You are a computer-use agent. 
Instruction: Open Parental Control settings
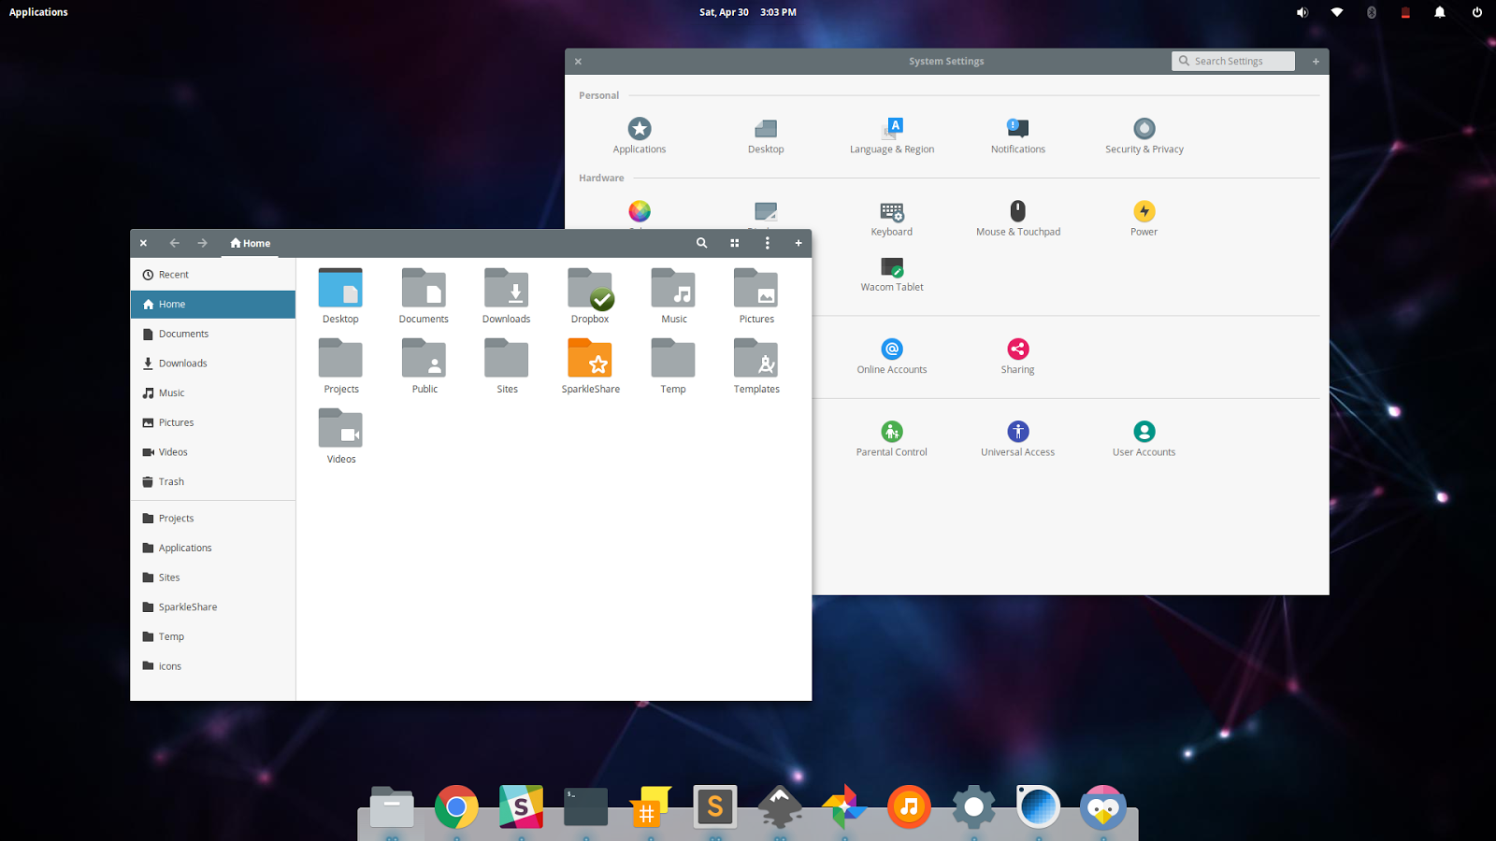(x=892, y=431)
